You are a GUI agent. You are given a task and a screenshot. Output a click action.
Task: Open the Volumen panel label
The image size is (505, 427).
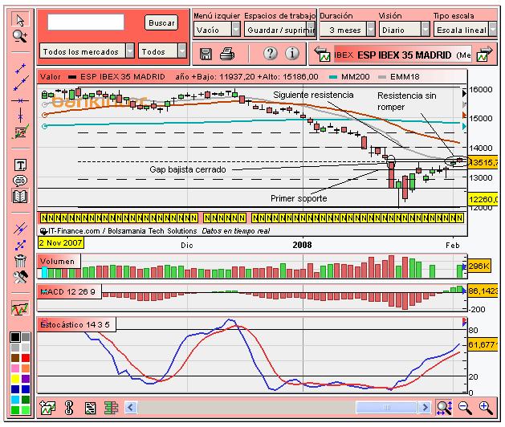click(x=57, y=261)
